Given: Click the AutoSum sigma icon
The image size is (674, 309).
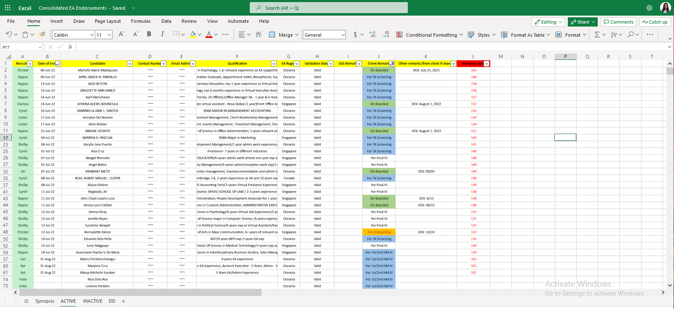Looking at the screenshot, I should (597, 35).
